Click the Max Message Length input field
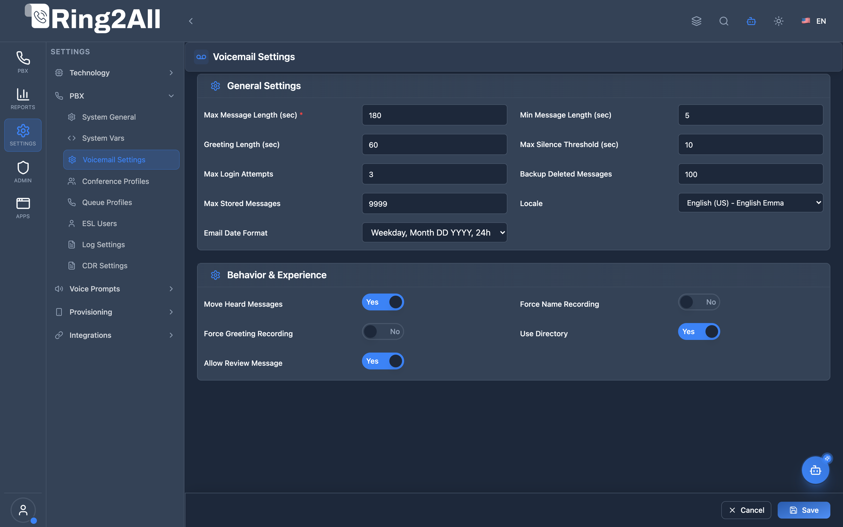The image size is (843, 527). point(434,115)
